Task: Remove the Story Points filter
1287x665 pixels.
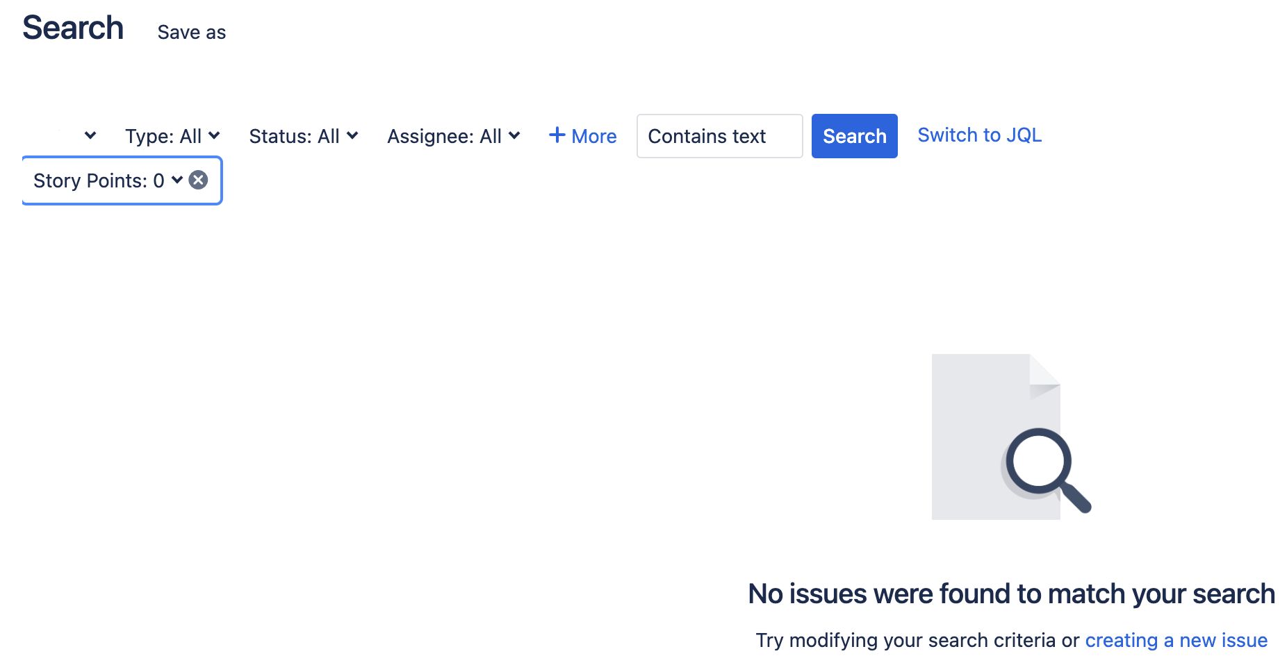Action: coord(199,180)
